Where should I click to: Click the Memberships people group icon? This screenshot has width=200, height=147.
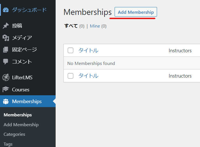(6, 101)
